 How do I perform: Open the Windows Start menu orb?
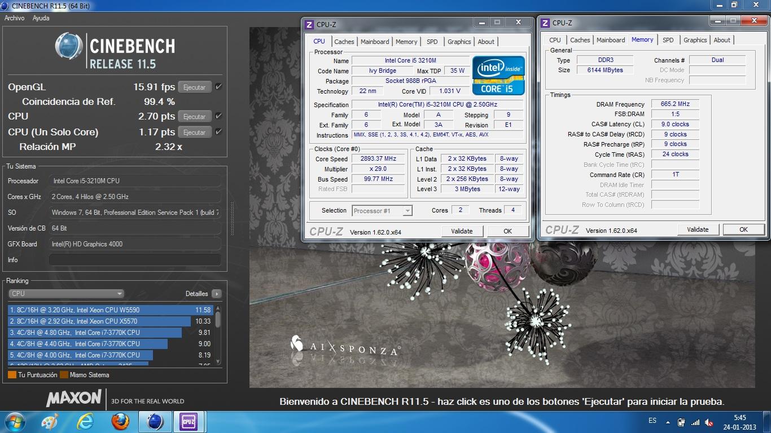[14, 422]
